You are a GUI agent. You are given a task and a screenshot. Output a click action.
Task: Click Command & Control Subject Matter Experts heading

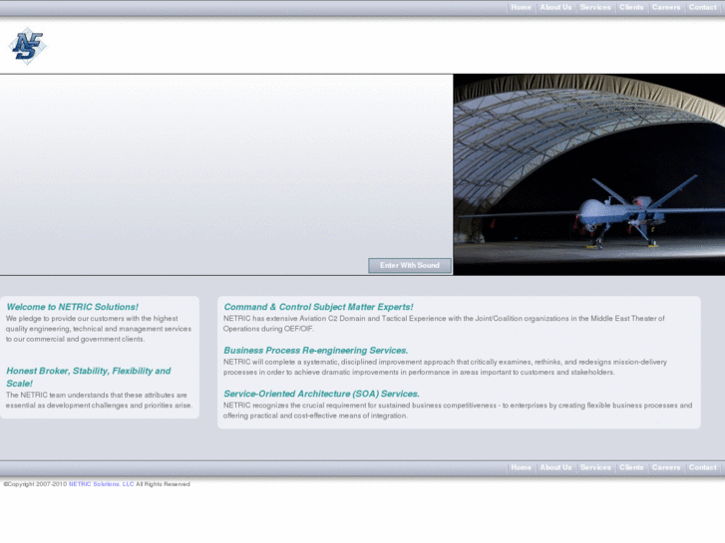(318, 307)
